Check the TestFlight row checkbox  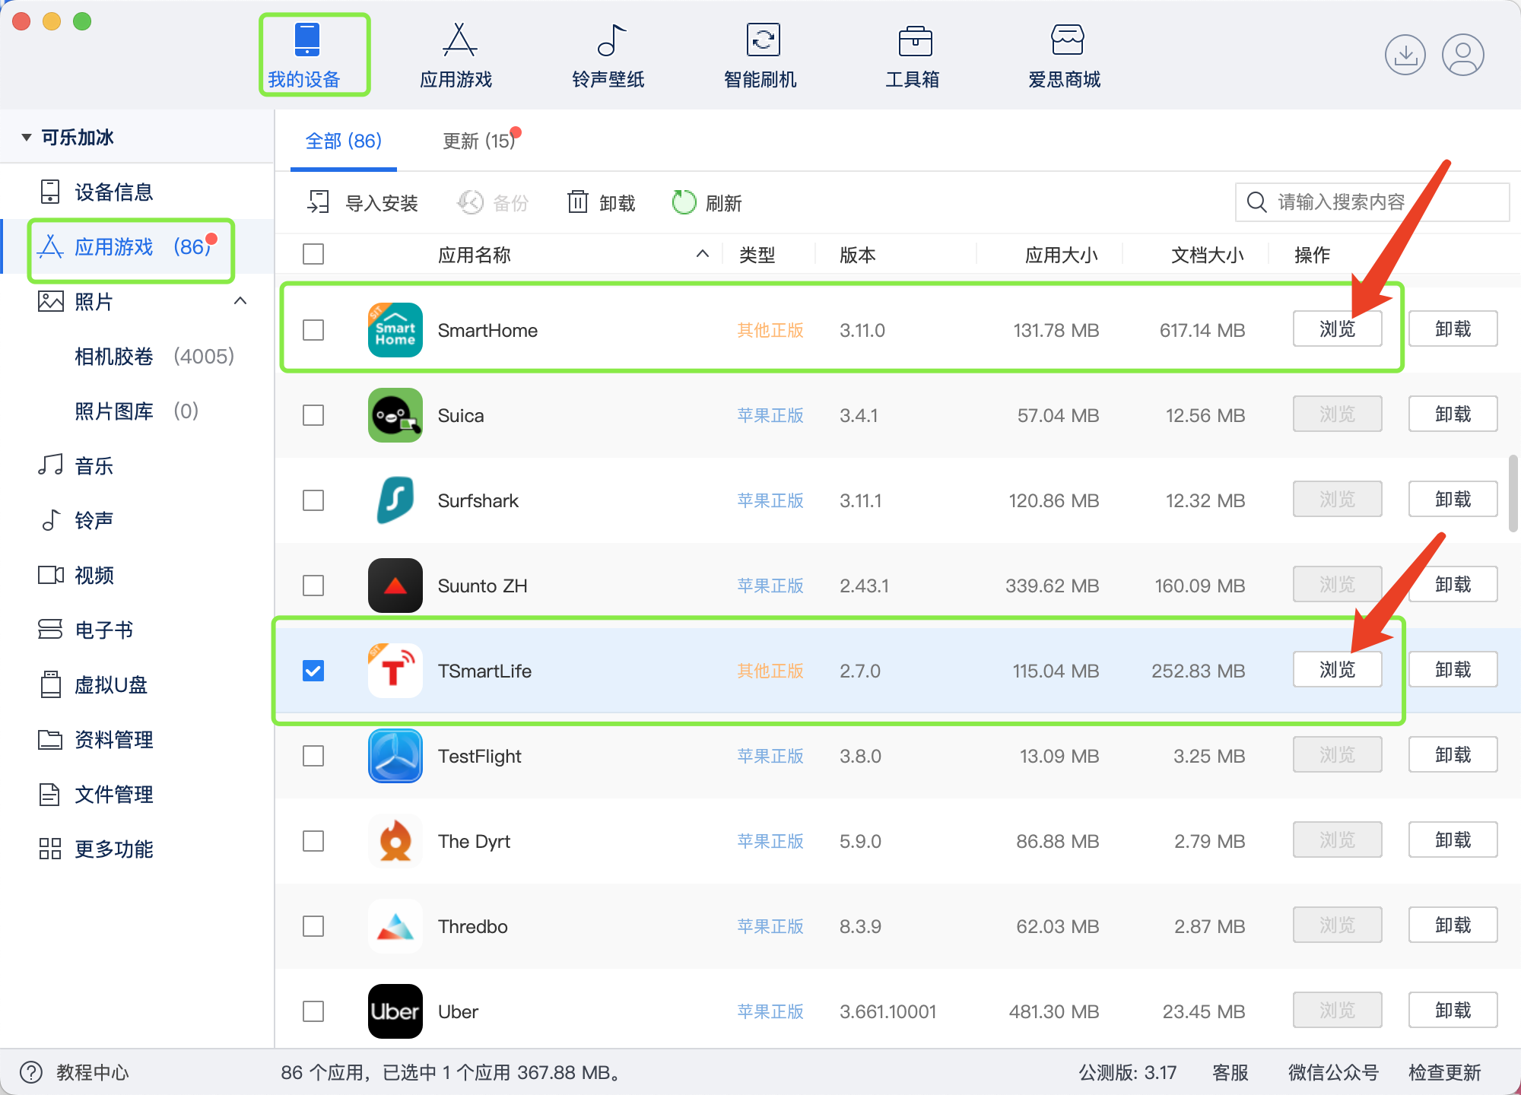pos(313,756)
